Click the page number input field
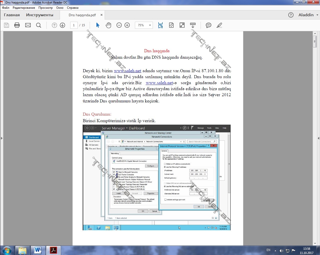This screenshot has height=255, width=320. (x=74, y=25)
